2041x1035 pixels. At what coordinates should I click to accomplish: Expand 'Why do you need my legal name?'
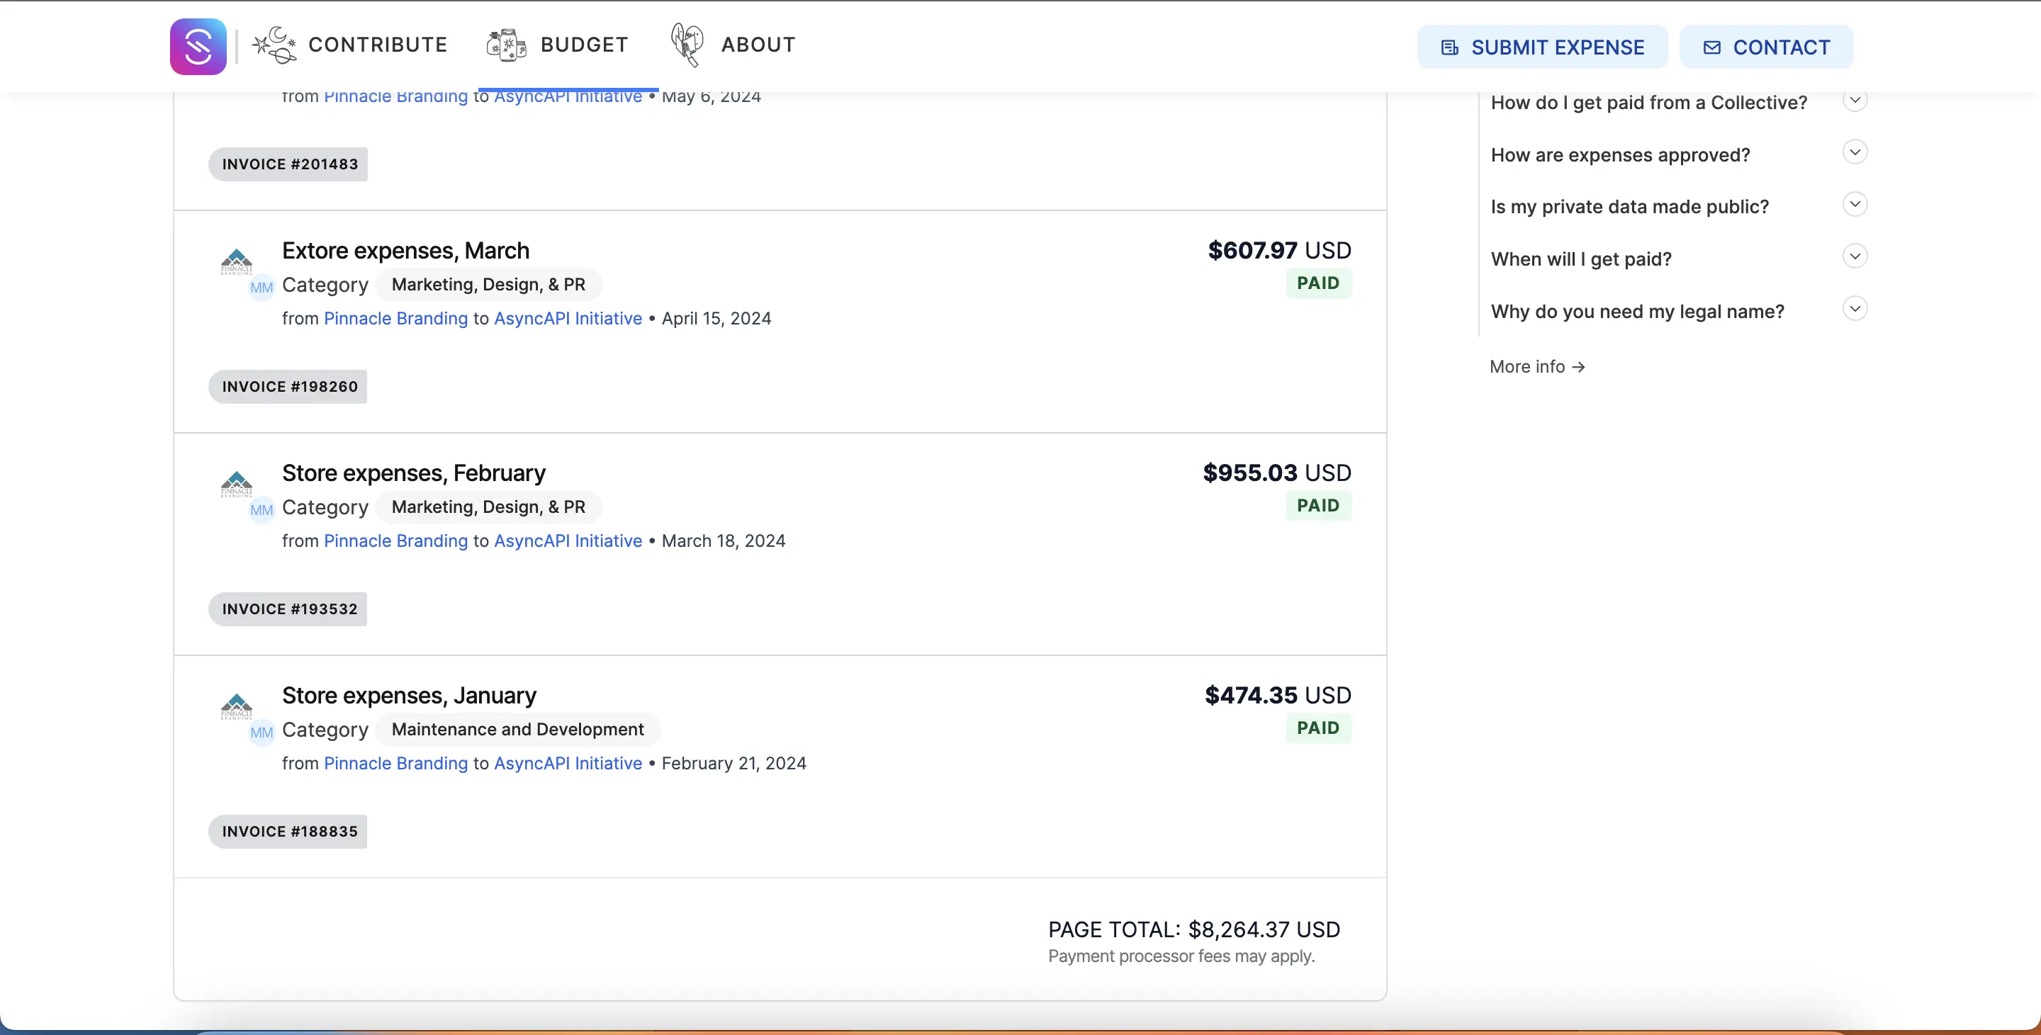[x=1854, y=309]
